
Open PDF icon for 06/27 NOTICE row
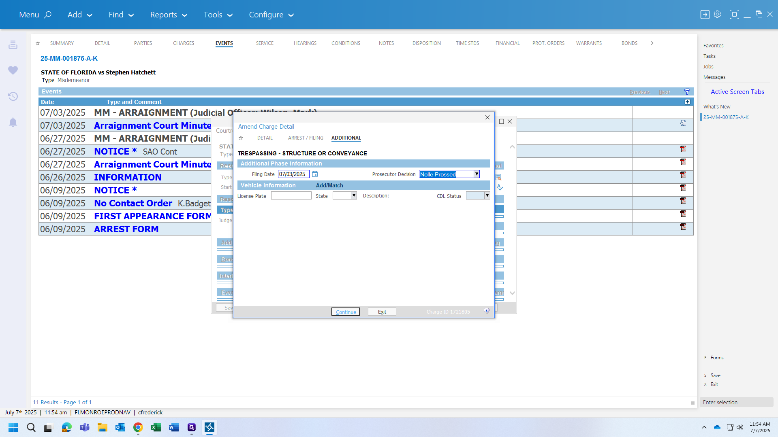click(683, 149)
